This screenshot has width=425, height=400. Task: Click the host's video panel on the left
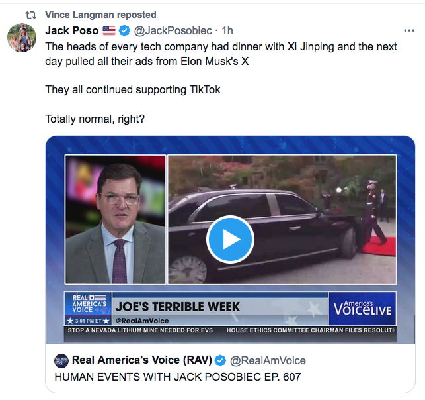115,220
